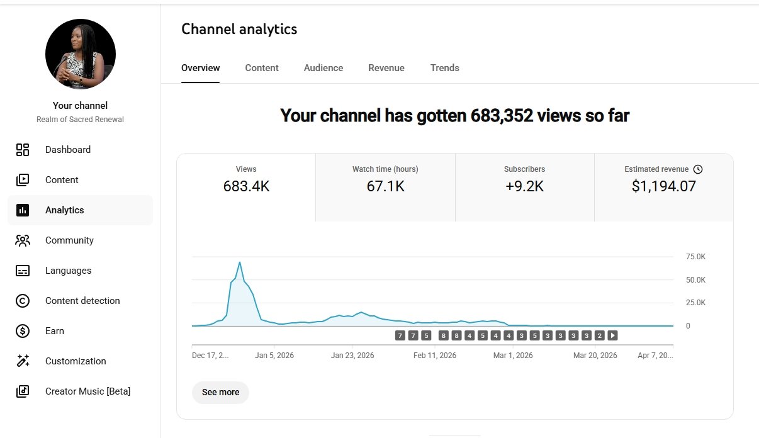
Task: Open Content via its sidebar play icon
Action: coord(23,180)
